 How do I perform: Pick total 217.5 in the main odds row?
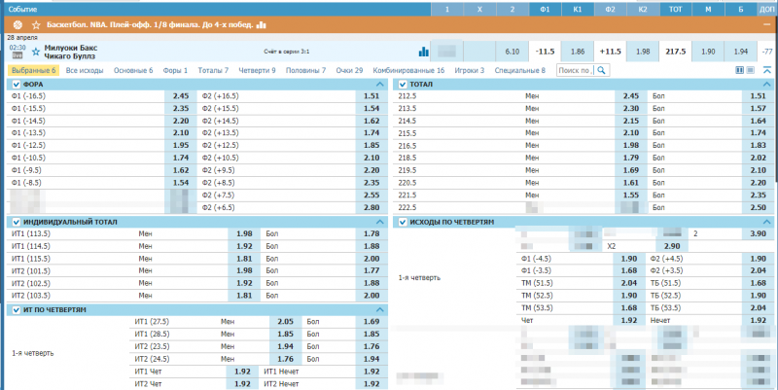(674, 51)
